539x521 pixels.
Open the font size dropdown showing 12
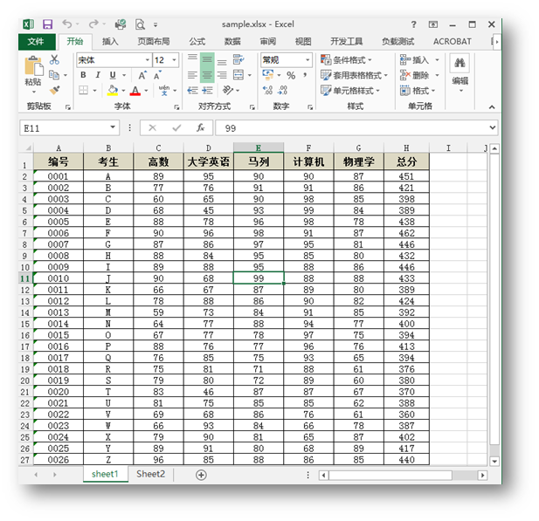tap(175, 60)
